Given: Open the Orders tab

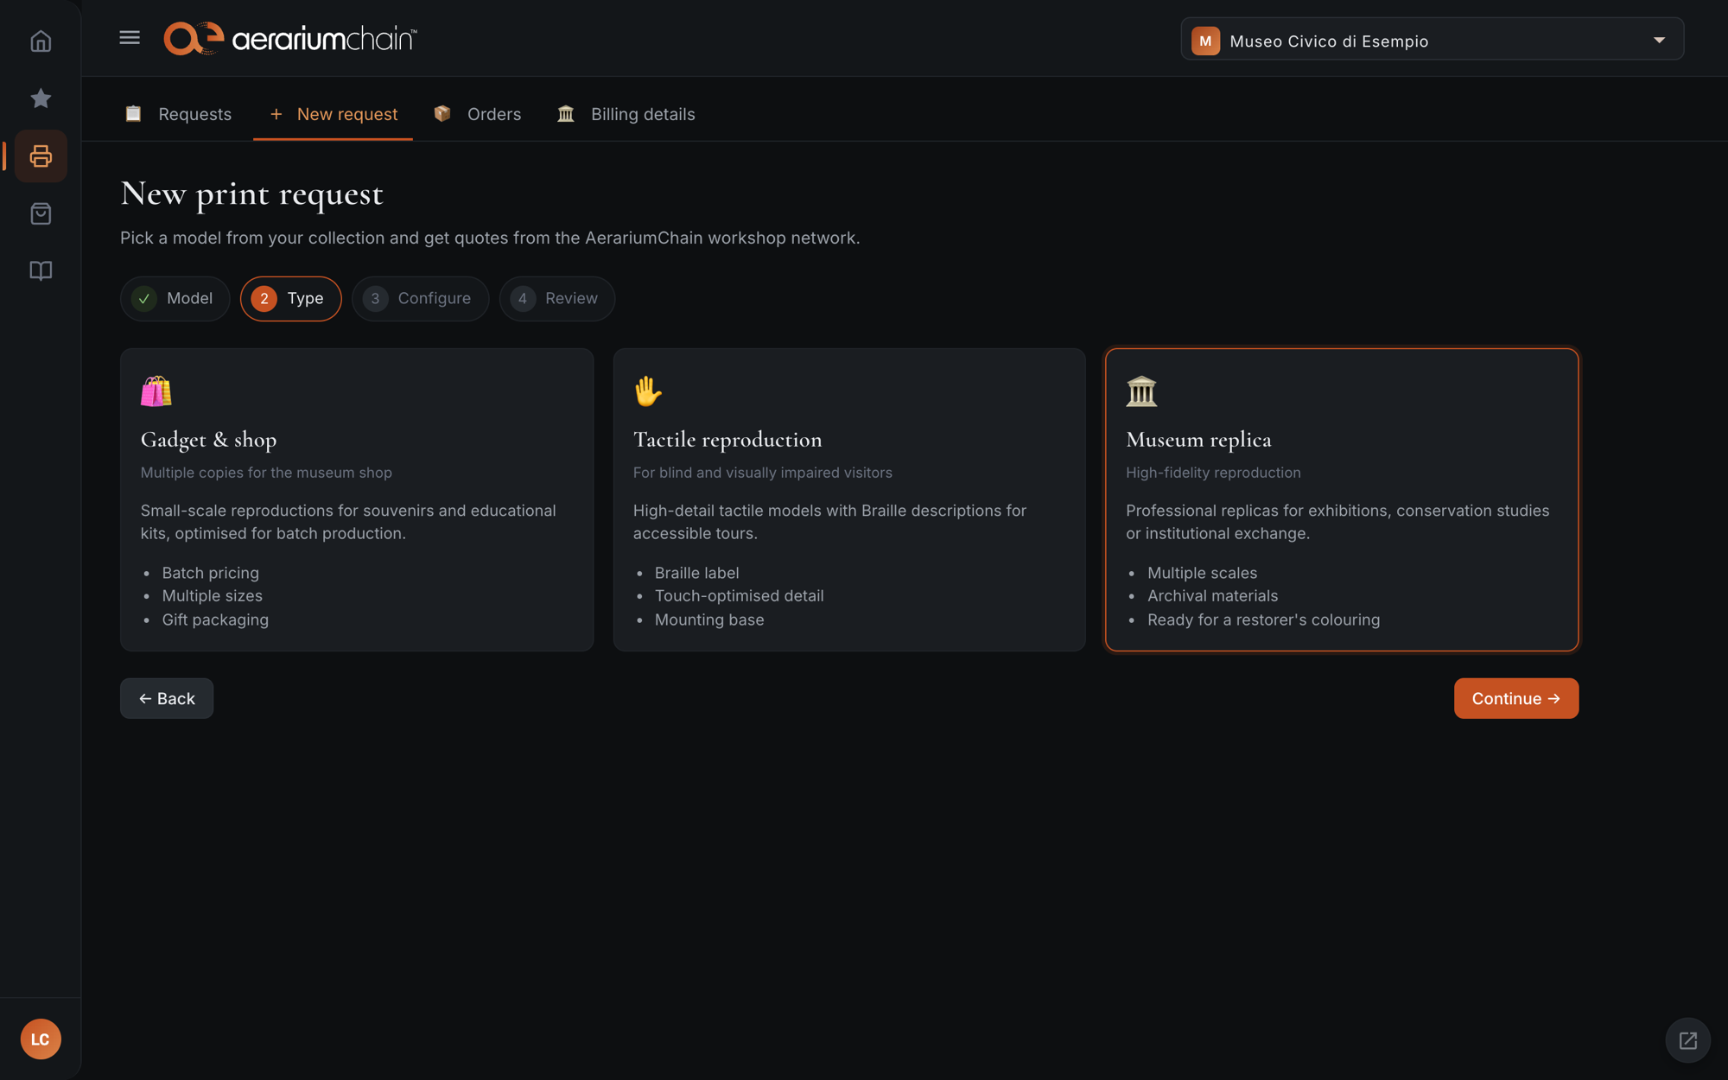Looking at the screenshot, I should tap(478, 114).
